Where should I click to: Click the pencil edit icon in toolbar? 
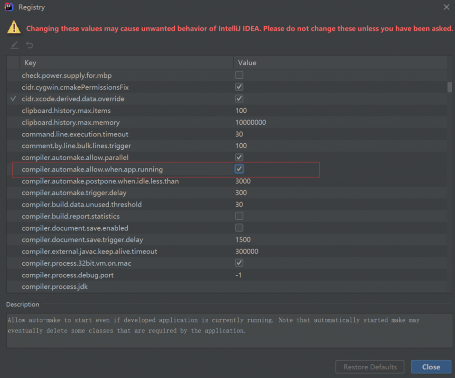(15, 45)
